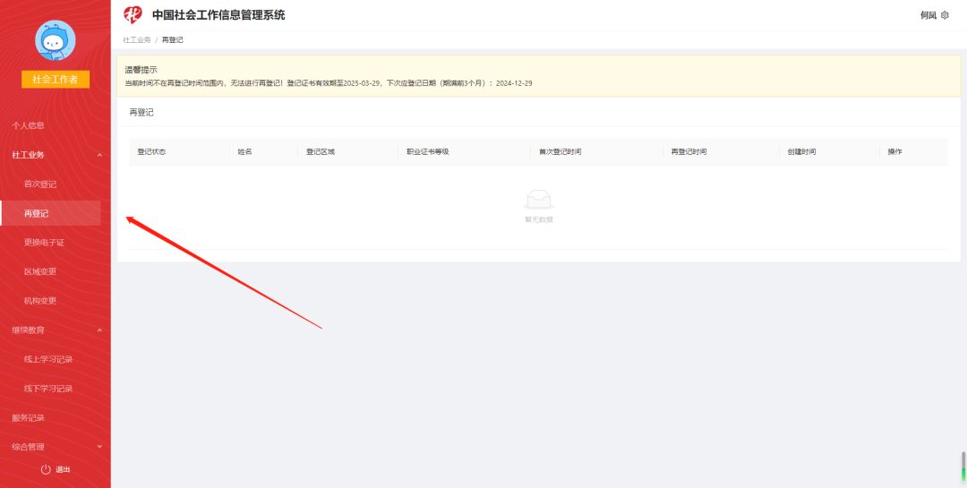Go to 区域变更 page

[x=40, y=271]
